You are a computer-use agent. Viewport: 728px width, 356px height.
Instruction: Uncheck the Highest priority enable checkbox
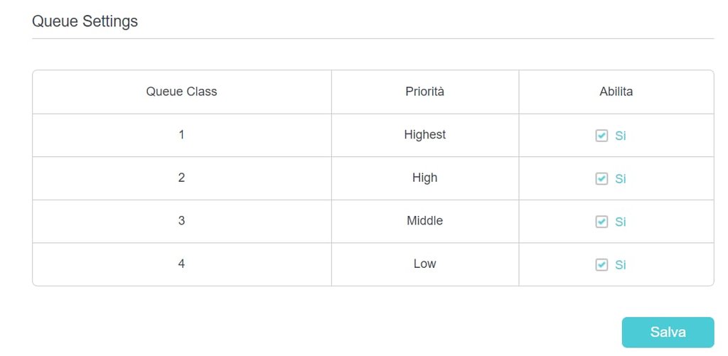click(601, 136)
